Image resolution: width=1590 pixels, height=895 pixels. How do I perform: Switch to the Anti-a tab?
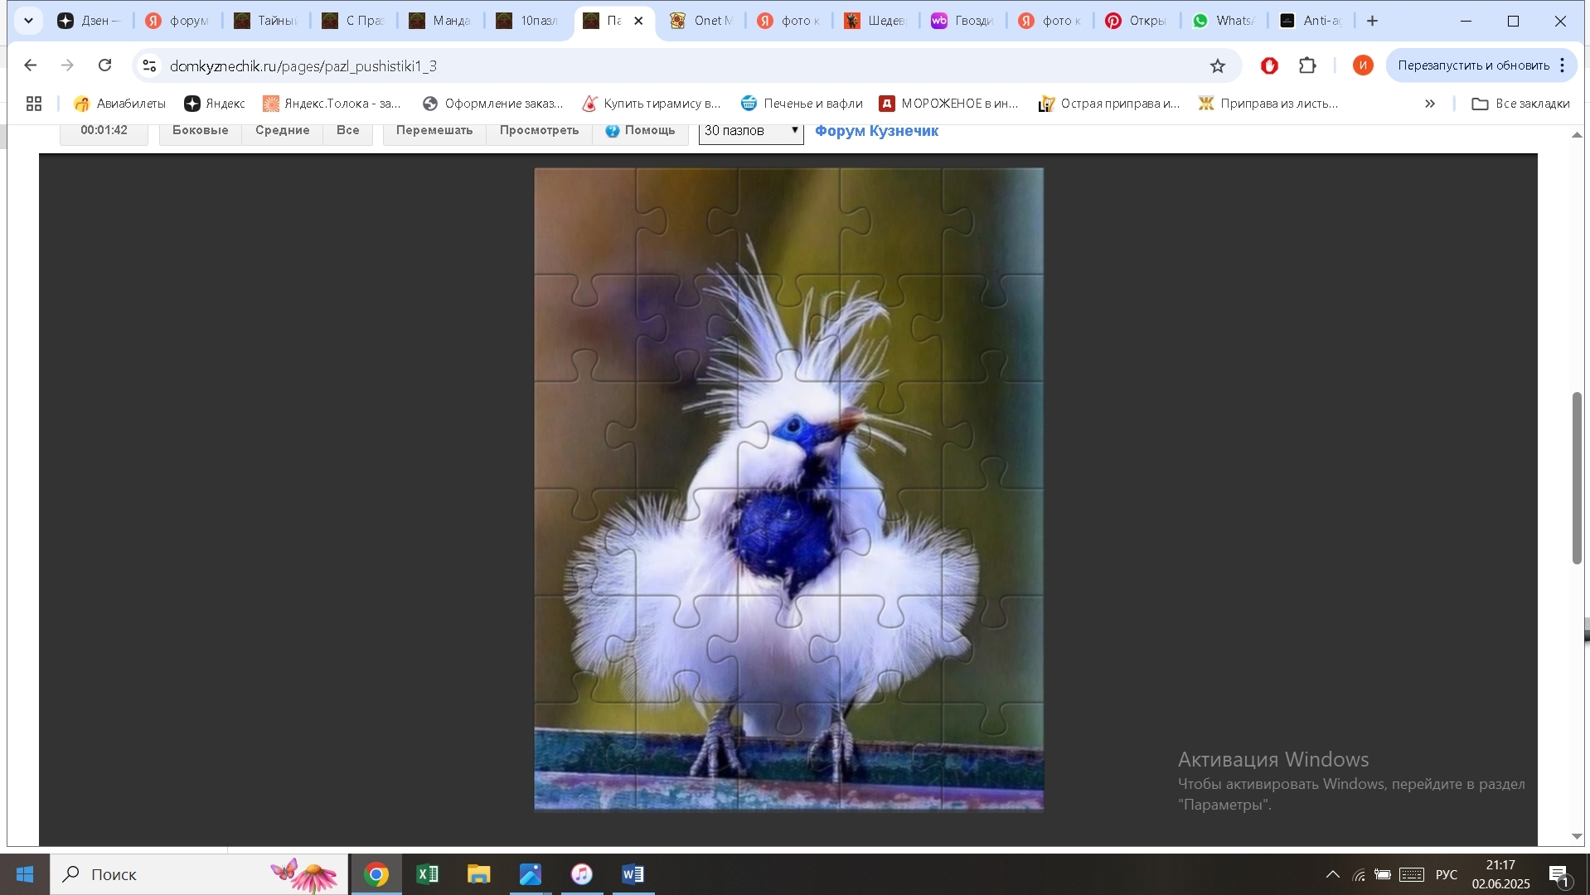tap(1311, 21)
